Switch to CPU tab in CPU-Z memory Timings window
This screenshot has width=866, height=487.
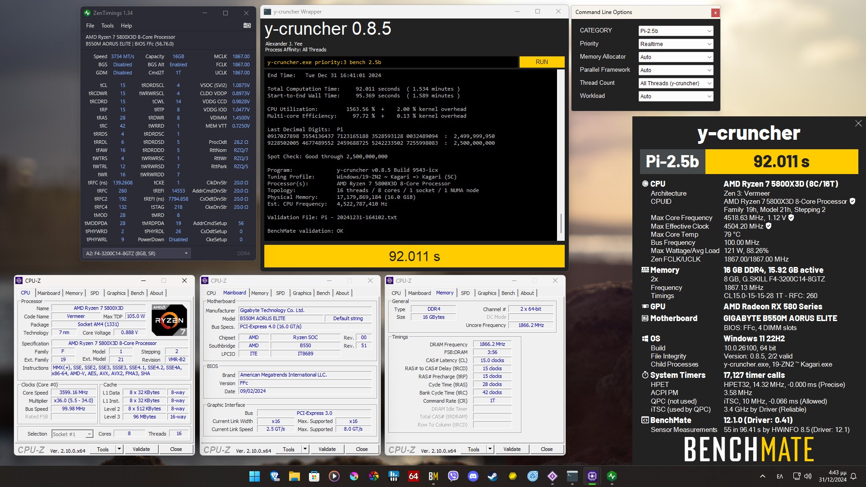pyautogui.click(x=396, y=293)
